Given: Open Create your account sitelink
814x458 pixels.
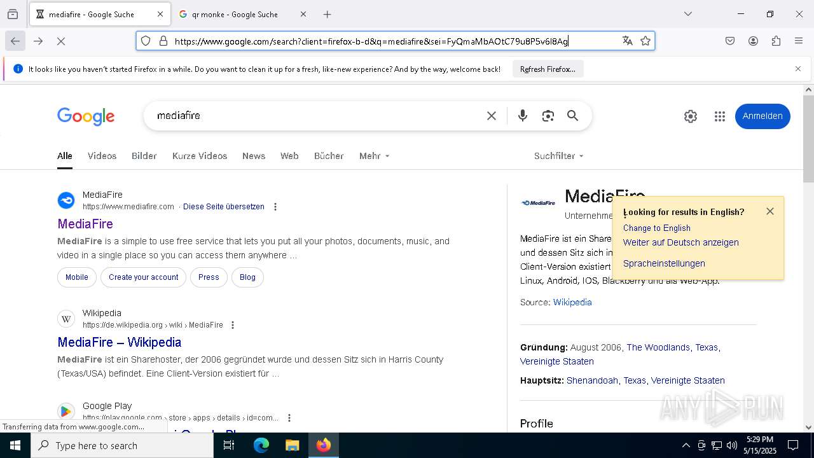Looking at the screenshot, I should (144, 277).
